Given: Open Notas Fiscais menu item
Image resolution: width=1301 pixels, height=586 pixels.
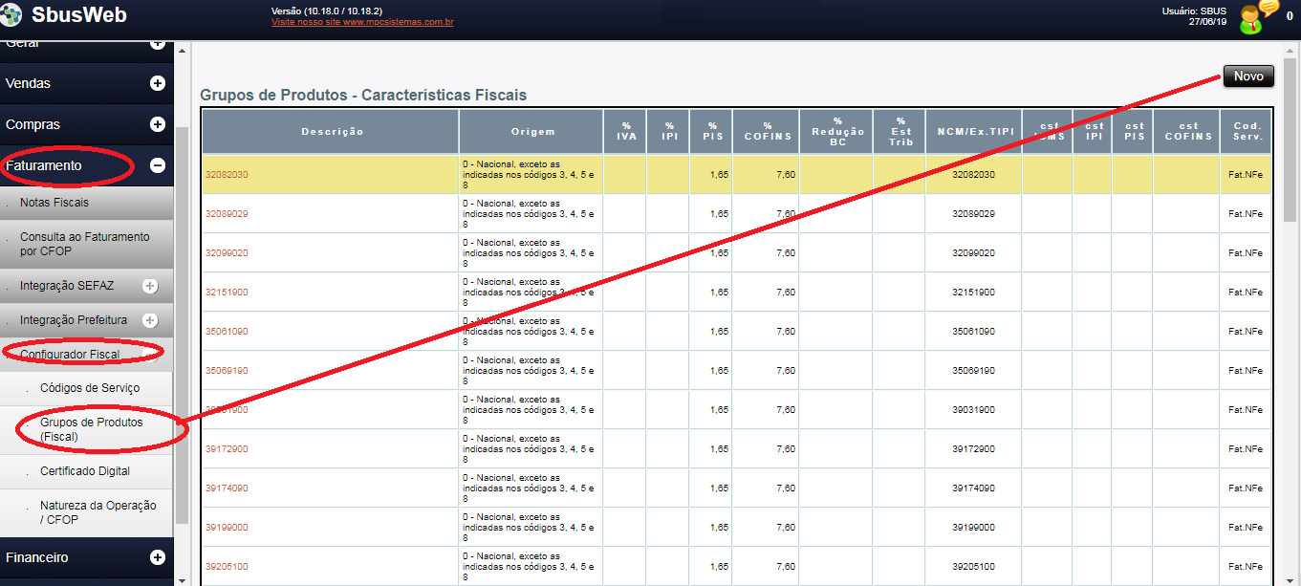Looking at the screenshot, I should point(54,203).
